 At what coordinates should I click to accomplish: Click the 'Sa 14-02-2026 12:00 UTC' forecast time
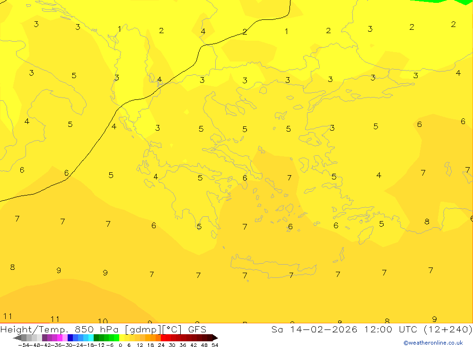point(344,329)
